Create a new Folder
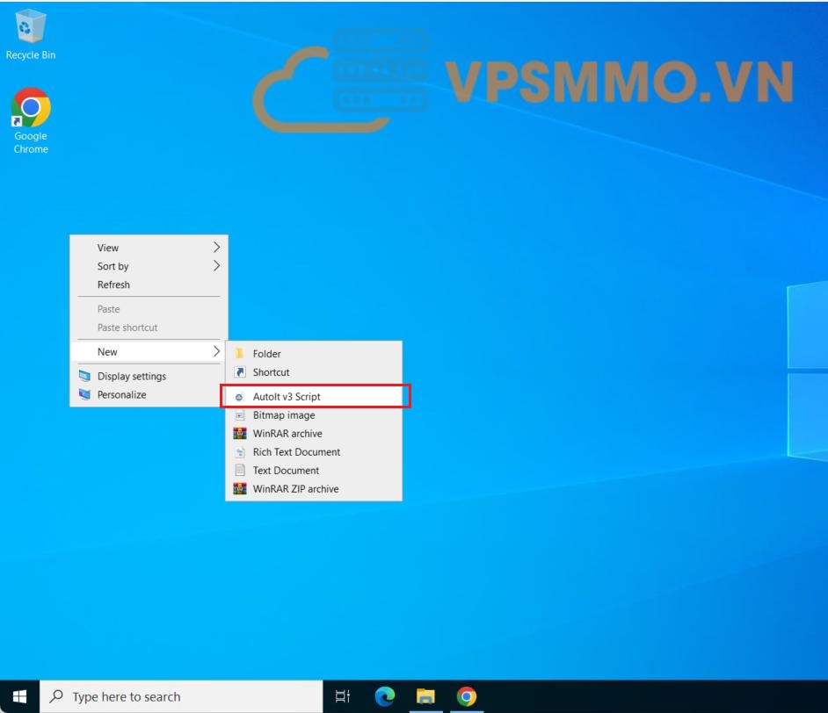The height and width of the screenshot is (713, 828). click(266, 354)
